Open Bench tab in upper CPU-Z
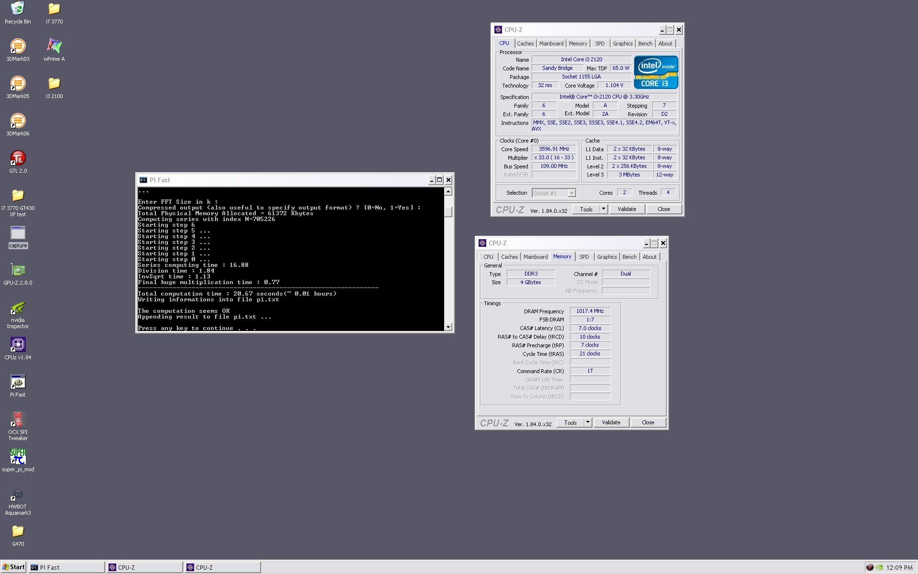Viewport: 918px width, 574px height. tap(645, 44)
